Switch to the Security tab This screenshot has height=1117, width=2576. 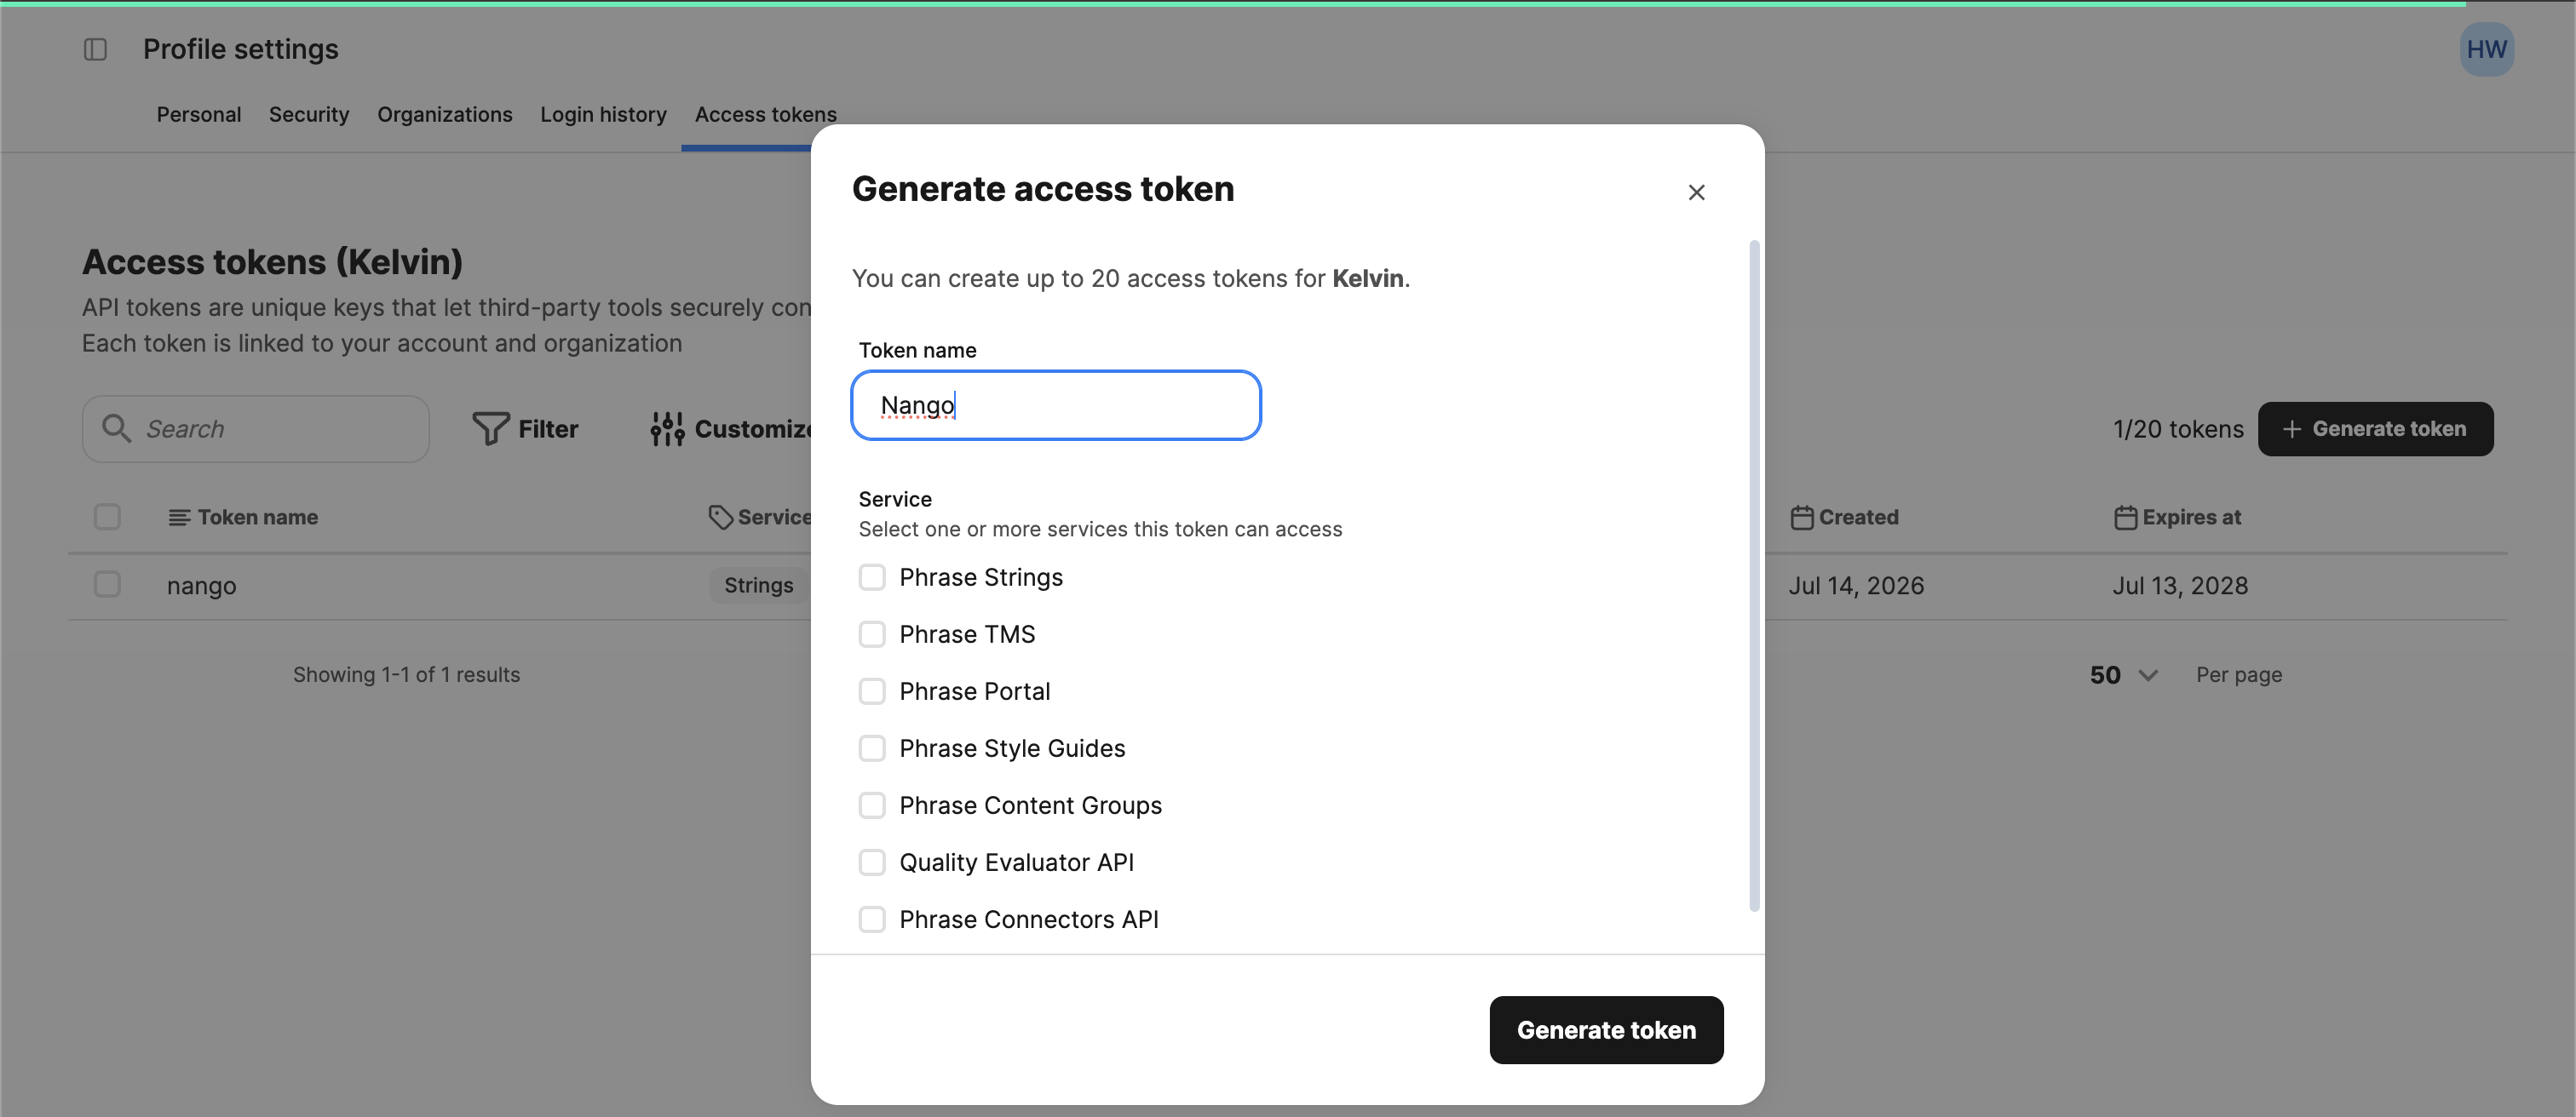click(309, 115)
